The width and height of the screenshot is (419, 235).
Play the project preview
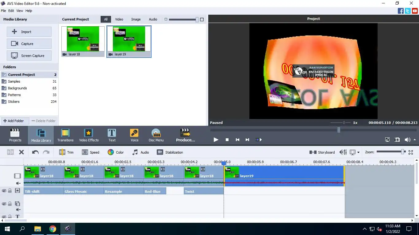[x=216, y=140]
